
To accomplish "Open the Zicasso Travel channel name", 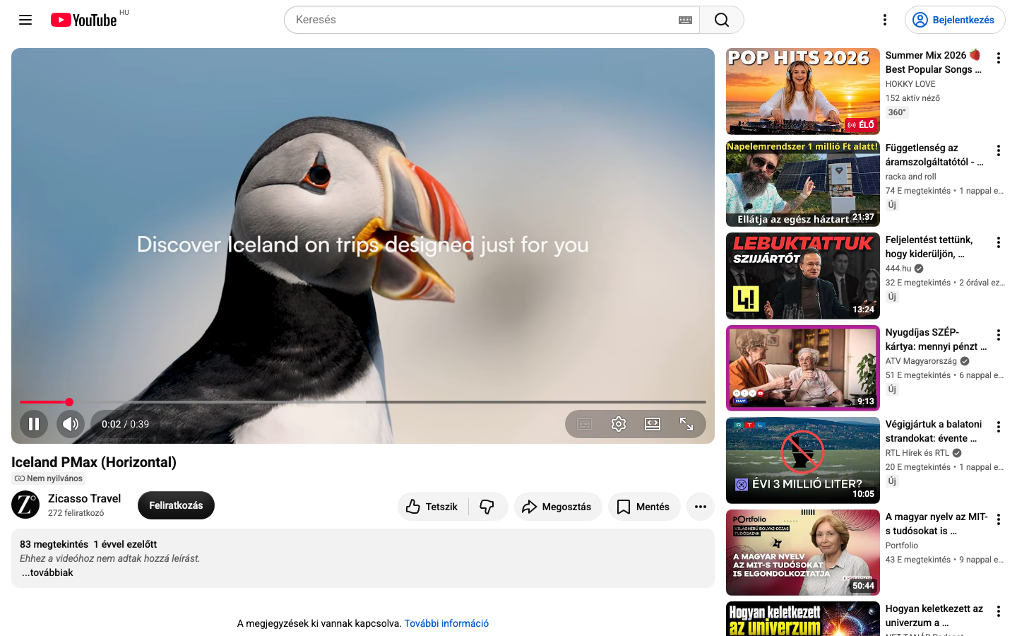I will coord(84,498).
